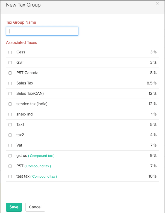This screenshot has width=165, height=213.
Task: Check the gst us compound tax checkbox
Action: pyautogui.click(x=10, y=156)
